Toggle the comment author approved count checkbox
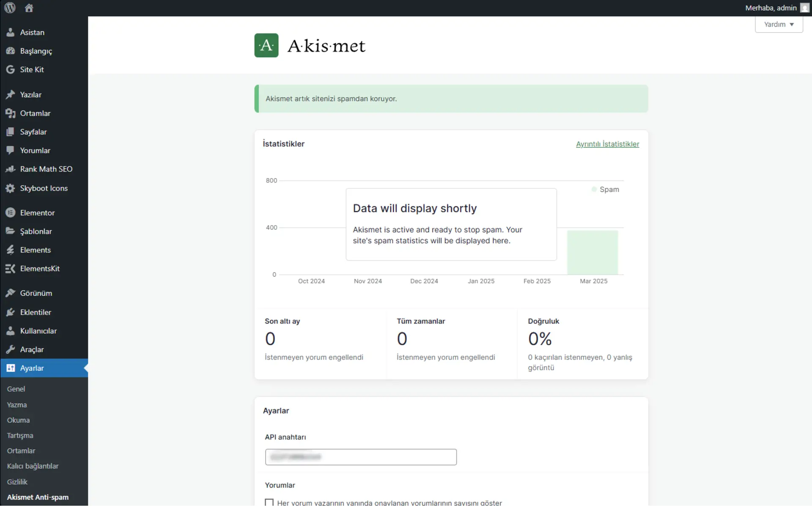The image size is (812, 507). pos(269,503)
